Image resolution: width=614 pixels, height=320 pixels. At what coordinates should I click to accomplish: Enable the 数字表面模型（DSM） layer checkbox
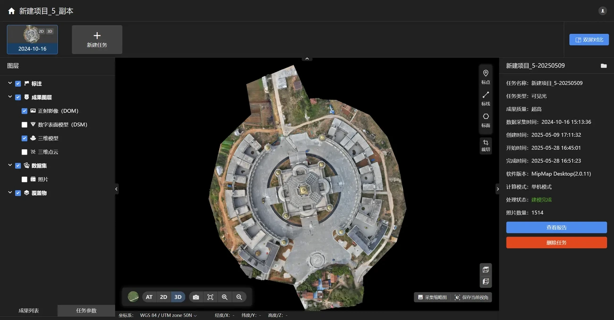[25, 125]
